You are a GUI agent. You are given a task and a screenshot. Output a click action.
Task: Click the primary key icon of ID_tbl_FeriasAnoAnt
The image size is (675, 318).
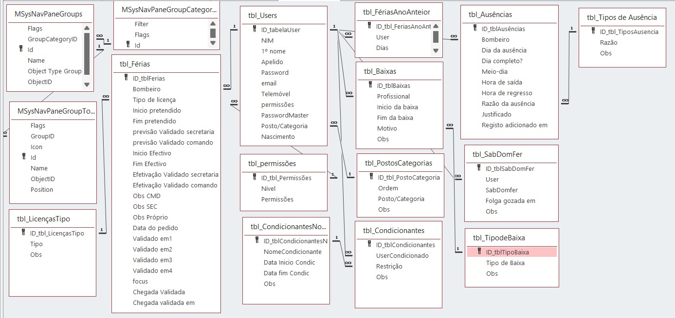(x=369, y=26)
